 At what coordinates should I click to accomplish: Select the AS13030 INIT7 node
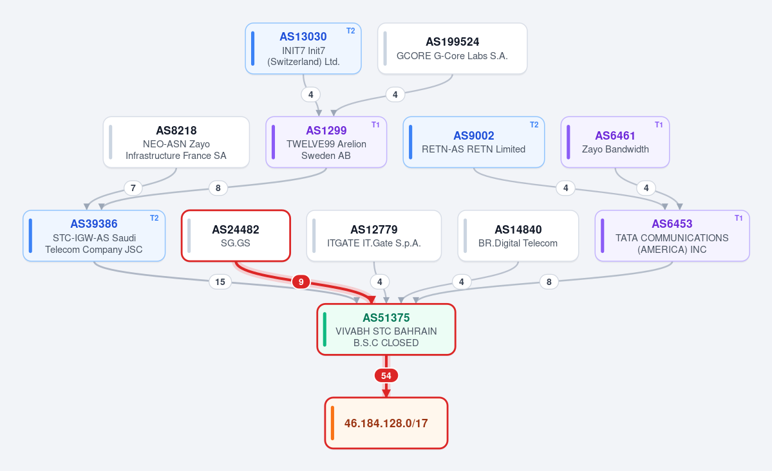coord(303,49)
